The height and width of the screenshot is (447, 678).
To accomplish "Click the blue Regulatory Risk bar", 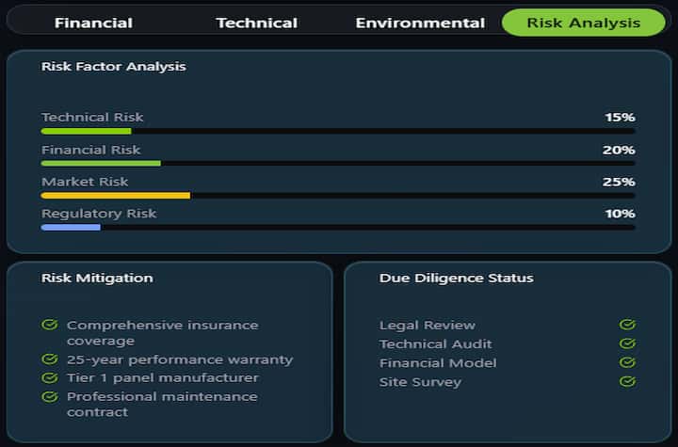I will (71, 227).
